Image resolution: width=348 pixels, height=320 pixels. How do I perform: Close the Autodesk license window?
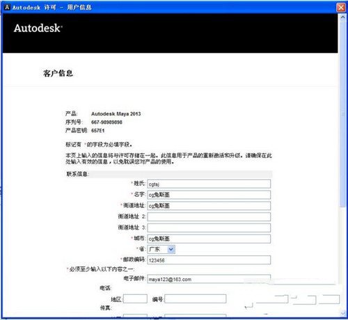point(341,8)
